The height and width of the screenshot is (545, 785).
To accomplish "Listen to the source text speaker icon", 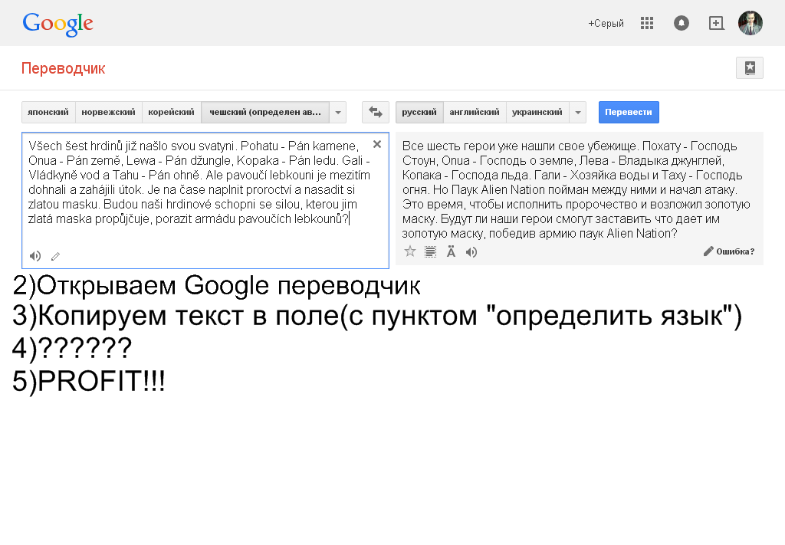I will (35, 256).
